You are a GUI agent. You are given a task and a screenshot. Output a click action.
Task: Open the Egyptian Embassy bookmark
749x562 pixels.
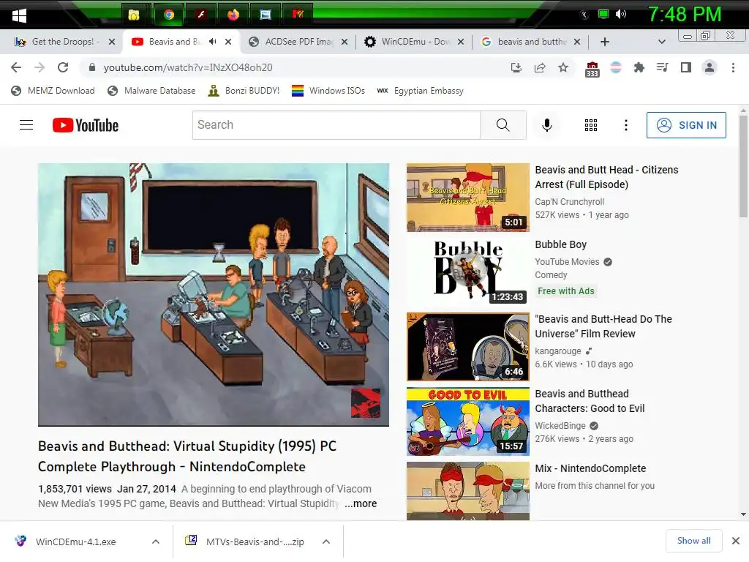click(x=420, y=91)
